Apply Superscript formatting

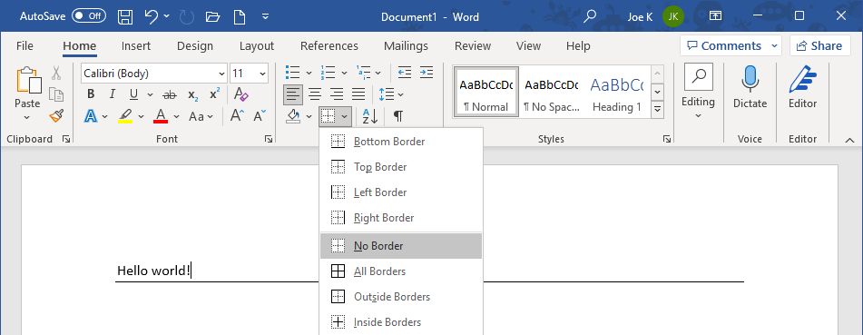(215, 94)
